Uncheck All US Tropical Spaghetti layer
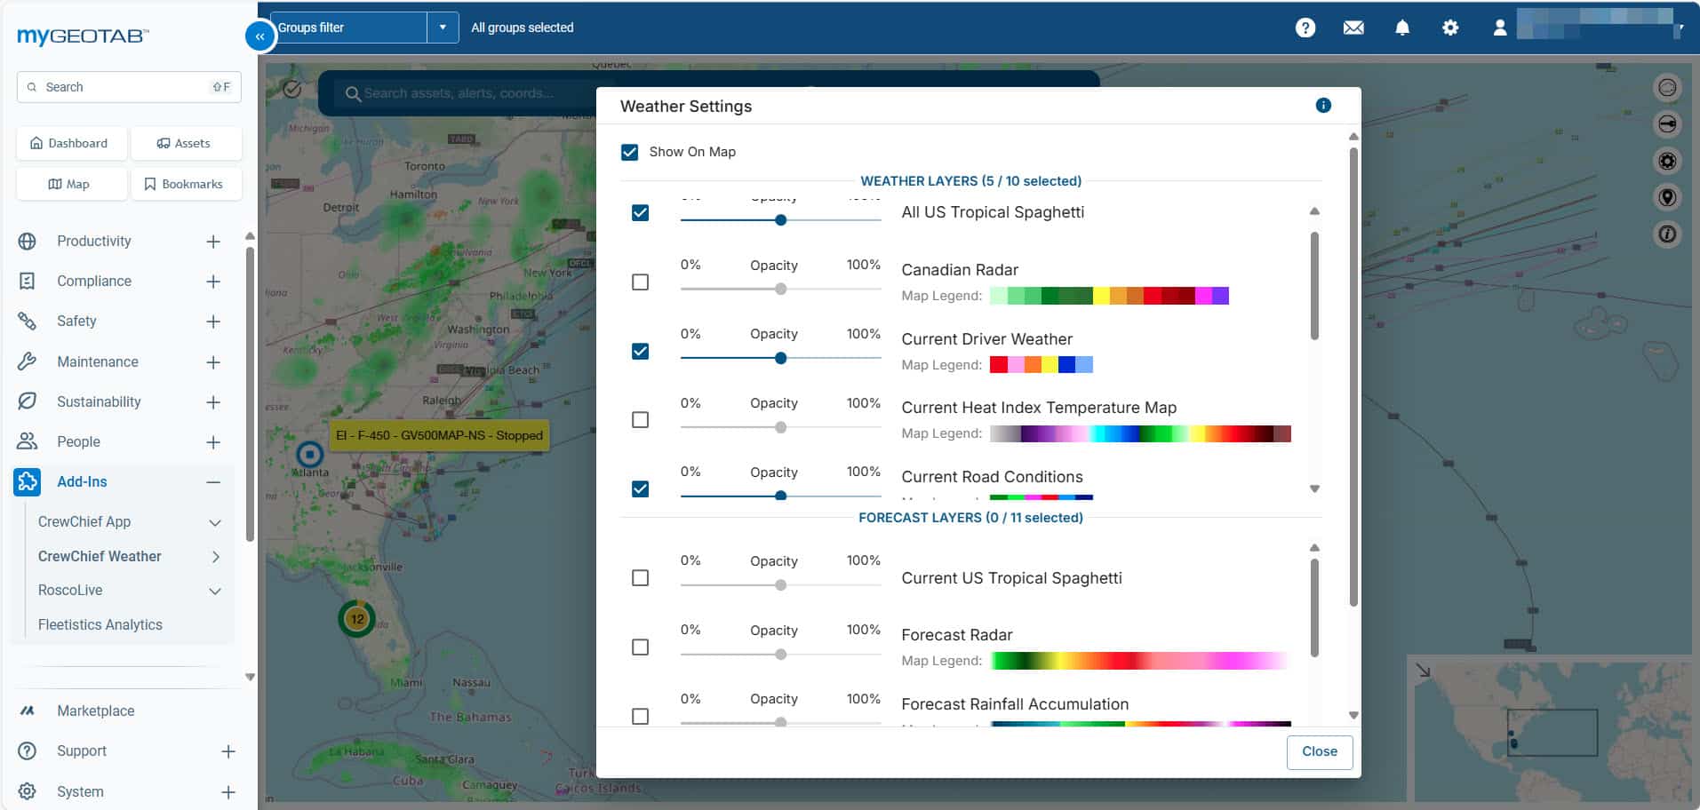Viewport: 1700px width, 810px height. pyautogui.click(x=640, y=213)
